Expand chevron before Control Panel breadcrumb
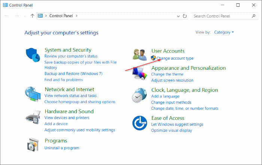This screenshot has width=262, height=165. 46,16
